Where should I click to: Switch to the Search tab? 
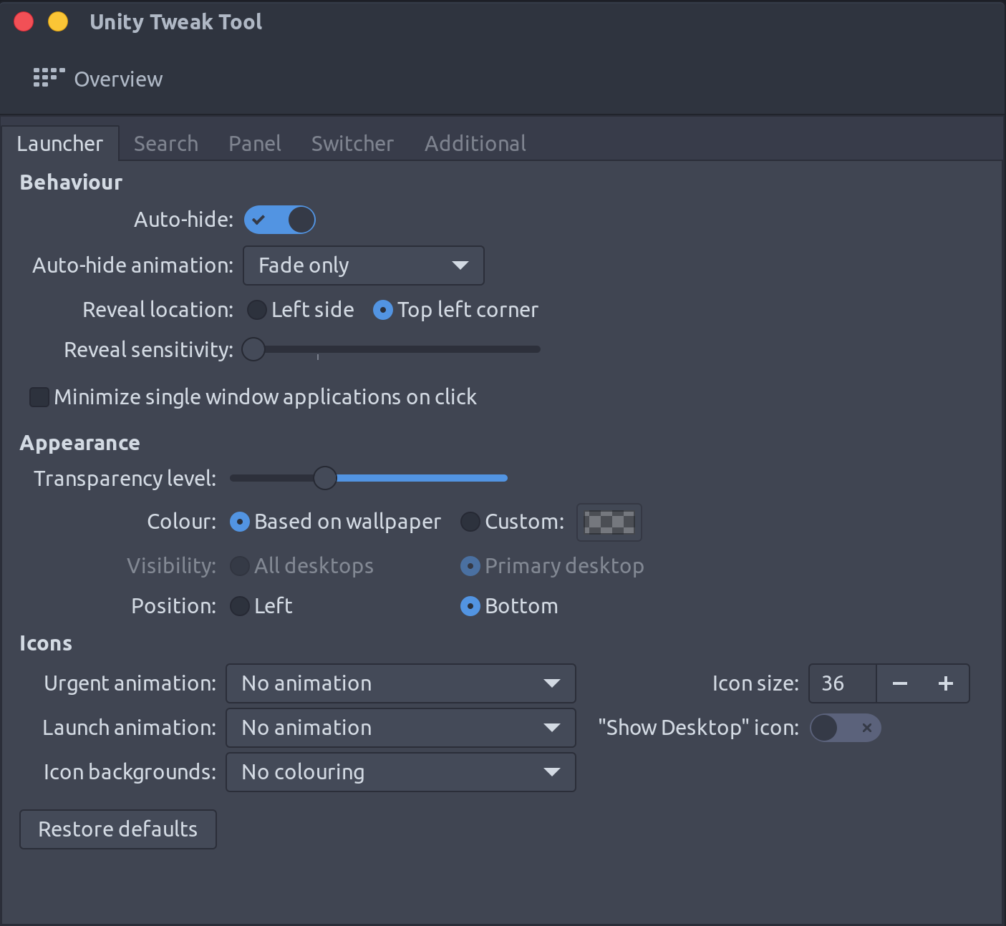pos(166,144)
